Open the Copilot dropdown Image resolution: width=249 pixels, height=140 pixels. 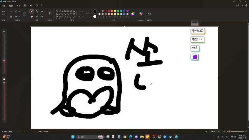coord(141,16)
